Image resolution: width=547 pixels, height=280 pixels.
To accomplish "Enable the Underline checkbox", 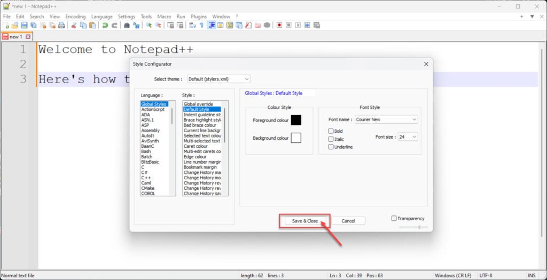I will [331, 147].
